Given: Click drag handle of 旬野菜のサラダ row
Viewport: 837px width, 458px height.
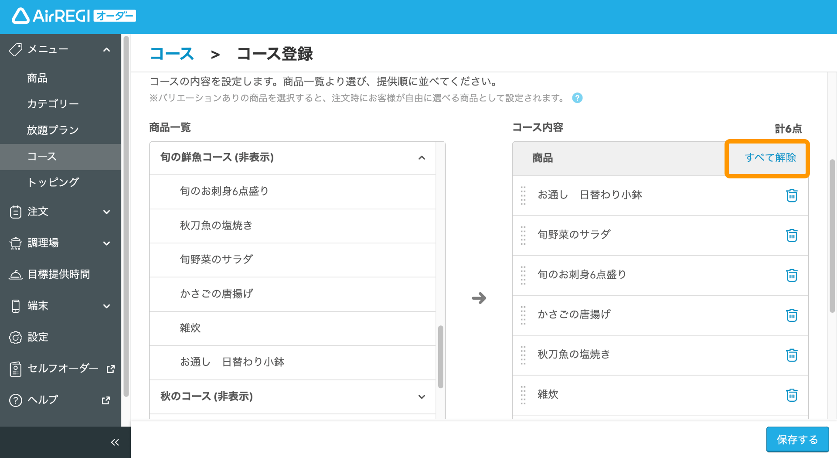Looking at the screenshot, I should pyautogui.click(x=523, y=235).
